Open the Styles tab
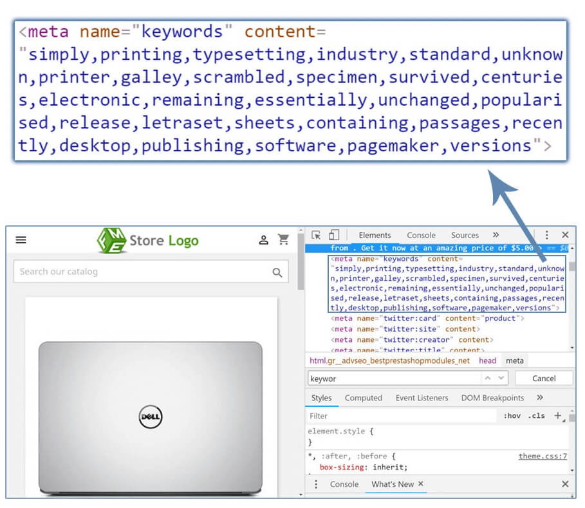The height and width of the screenshot is (508, 585). tap(321, 398)
